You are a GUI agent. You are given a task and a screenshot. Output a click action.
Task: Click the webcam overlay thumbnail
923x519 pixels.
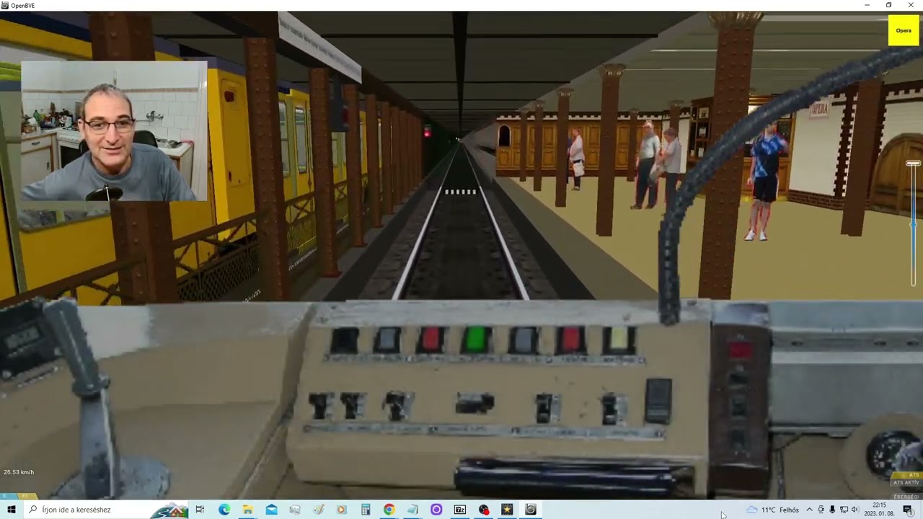tap(114, 131)
